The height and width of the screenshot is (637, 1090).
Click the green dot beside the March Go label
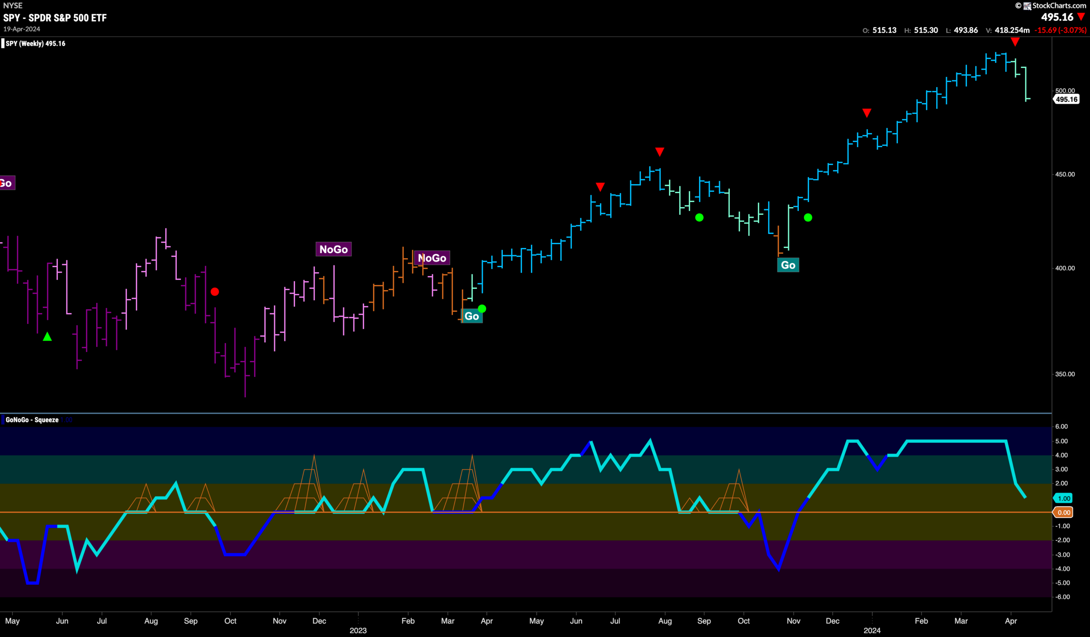tap(482, 309)
